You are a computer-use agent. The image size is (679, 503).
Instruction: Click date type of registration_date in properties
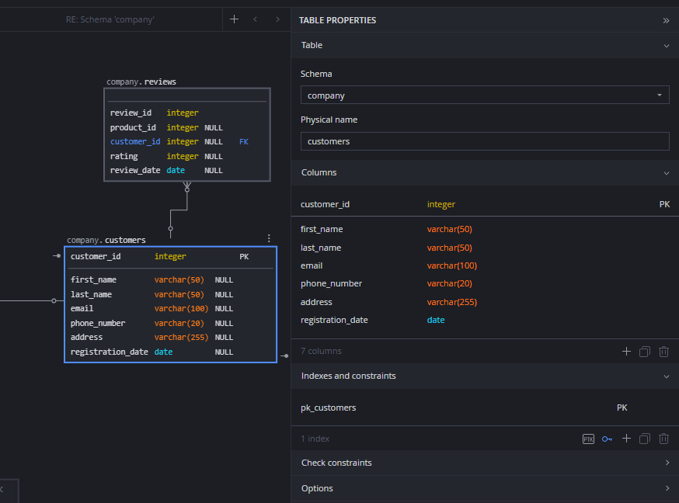[436, 320]
